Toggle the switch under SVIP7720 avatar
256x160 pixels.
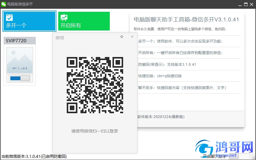point(20,78)
